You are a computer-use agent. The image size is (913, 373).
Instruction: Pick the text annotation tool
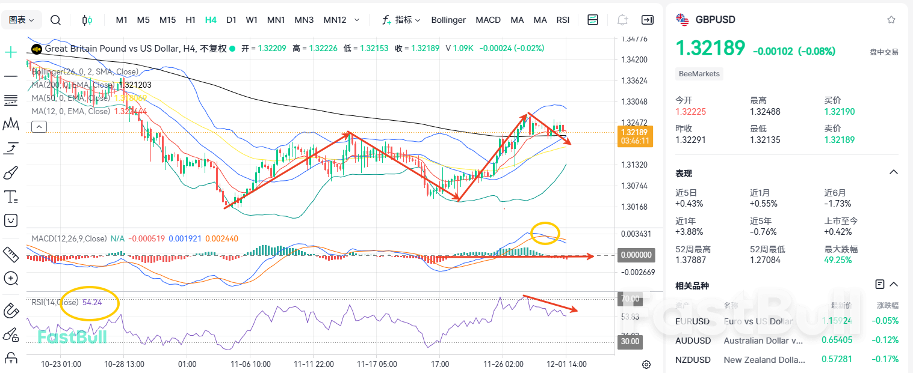[10, 196]
